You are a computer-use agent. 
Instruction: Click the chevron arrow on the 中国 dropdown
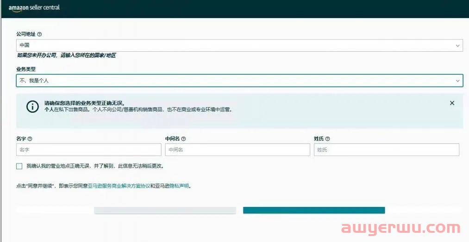pos(457,46)
